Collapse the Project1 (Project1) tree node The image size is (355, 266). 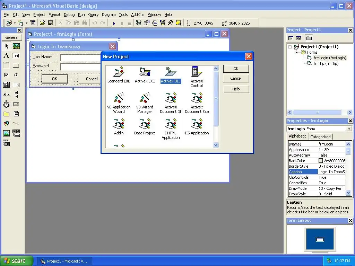[x=290, y=47]
